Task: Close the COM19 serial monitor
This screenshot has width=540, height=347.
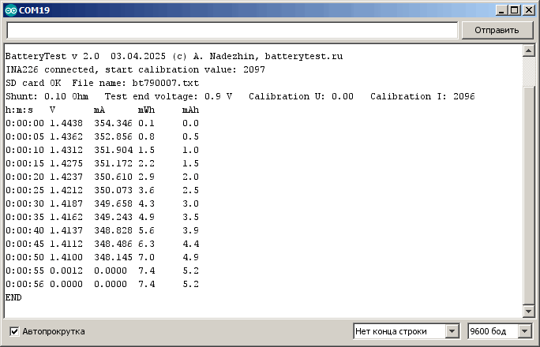Action: [528, 10]
